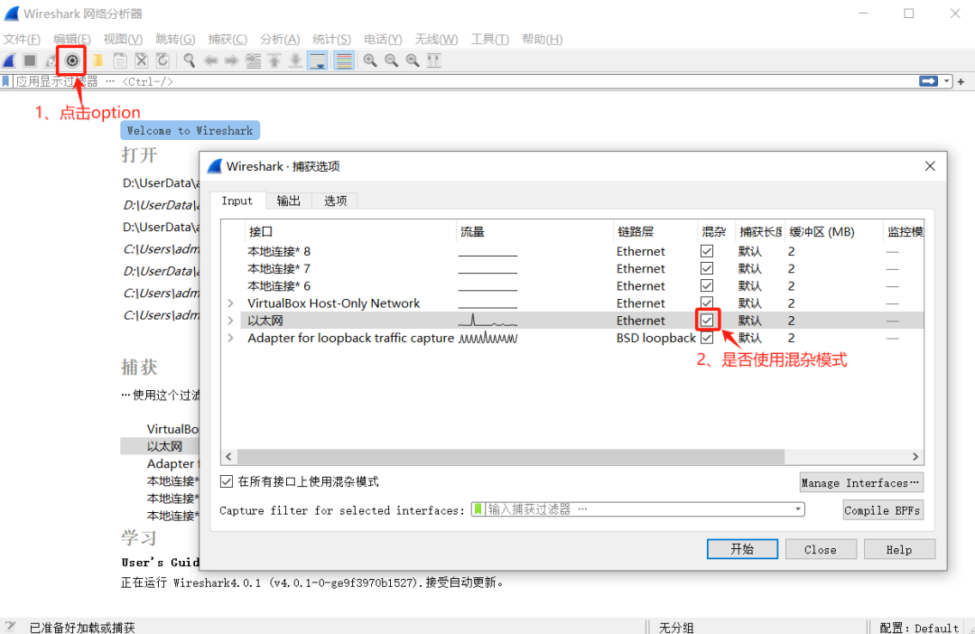975x634 pixels.
Task: Click the 链路层 column header
Action: click(x=655, y=231)
